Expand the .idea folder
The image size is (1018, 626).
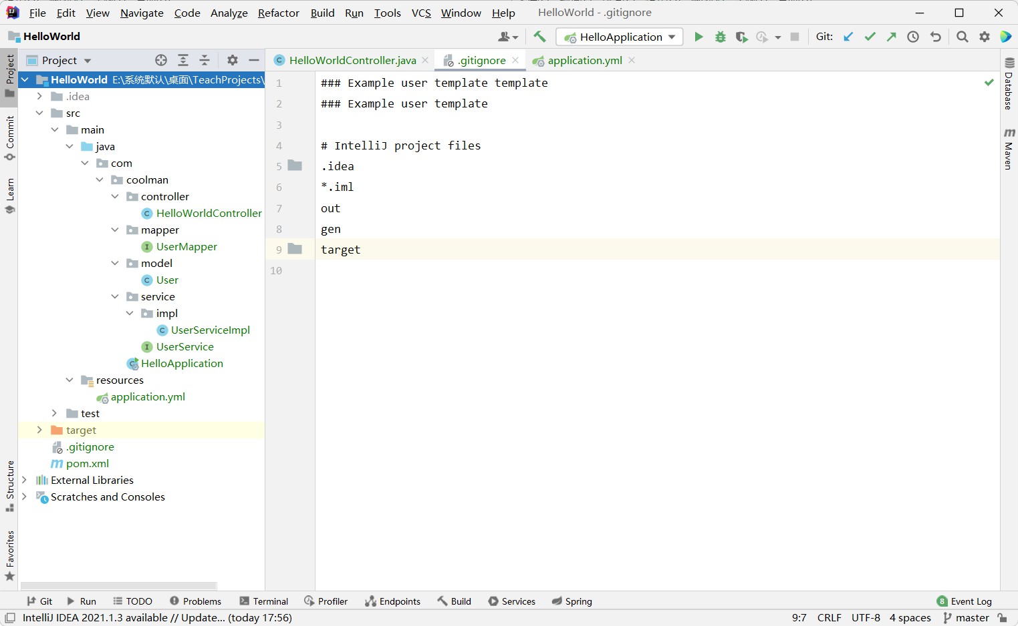39,96
